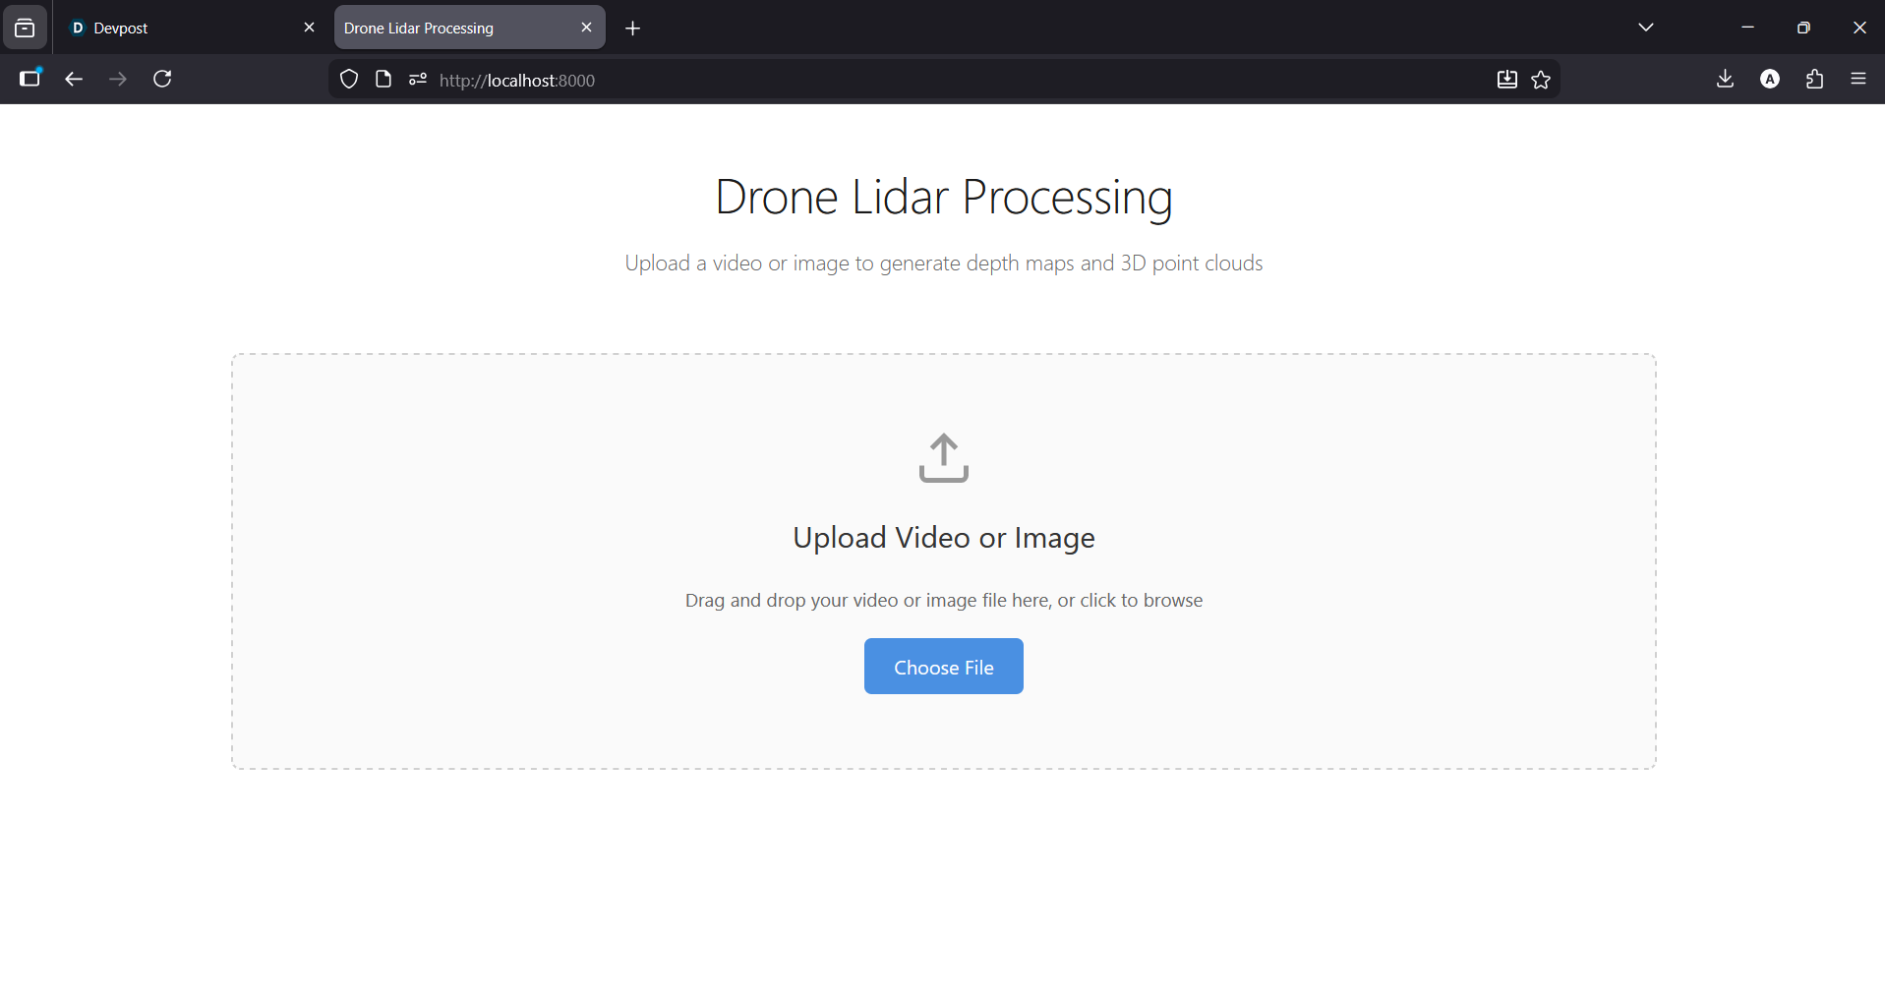Image resolution: width=1885 pixels, height=997 pixels.
Task: Close the Drone Lidar Processing tab
Action: pyautogui.click(x=586, y=28)
